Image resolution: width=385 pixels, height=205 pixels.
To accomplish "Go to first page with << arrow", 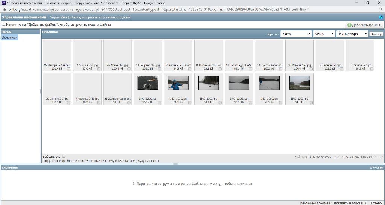I will tap(337, 157).
